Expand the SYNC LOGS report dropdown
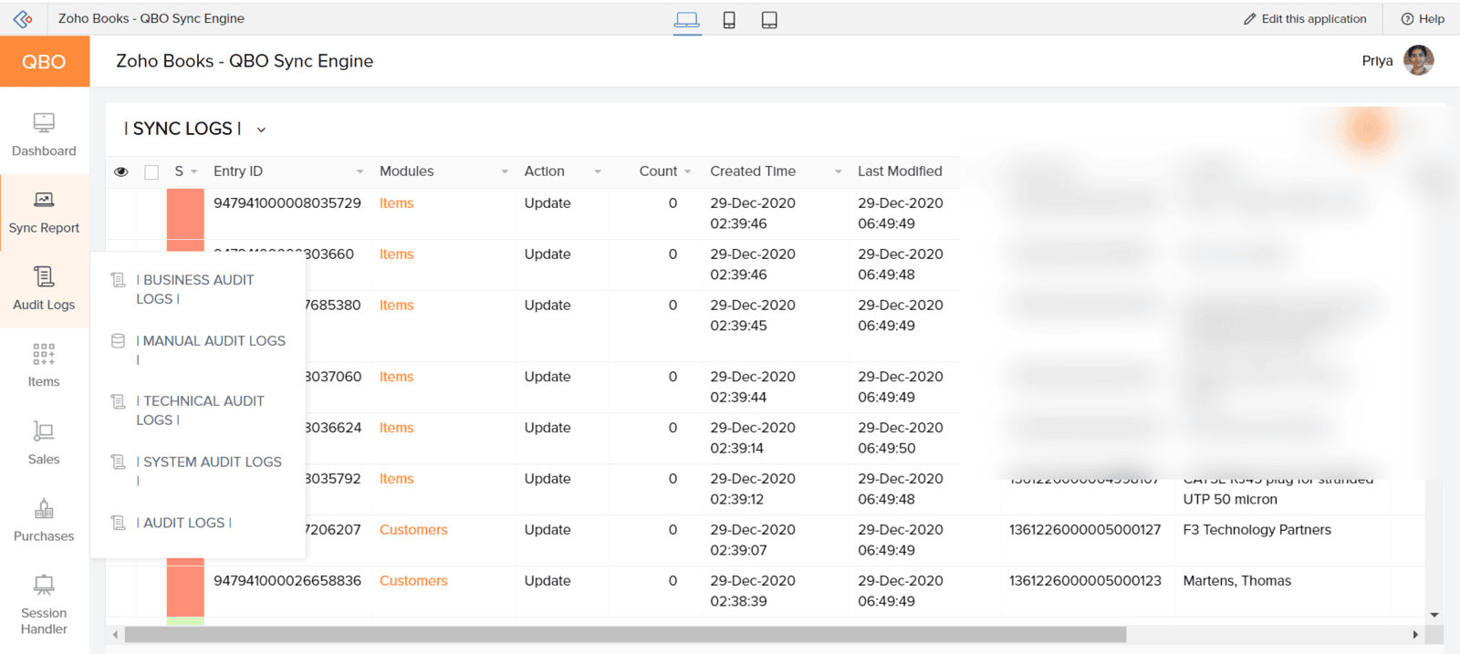 261,130
